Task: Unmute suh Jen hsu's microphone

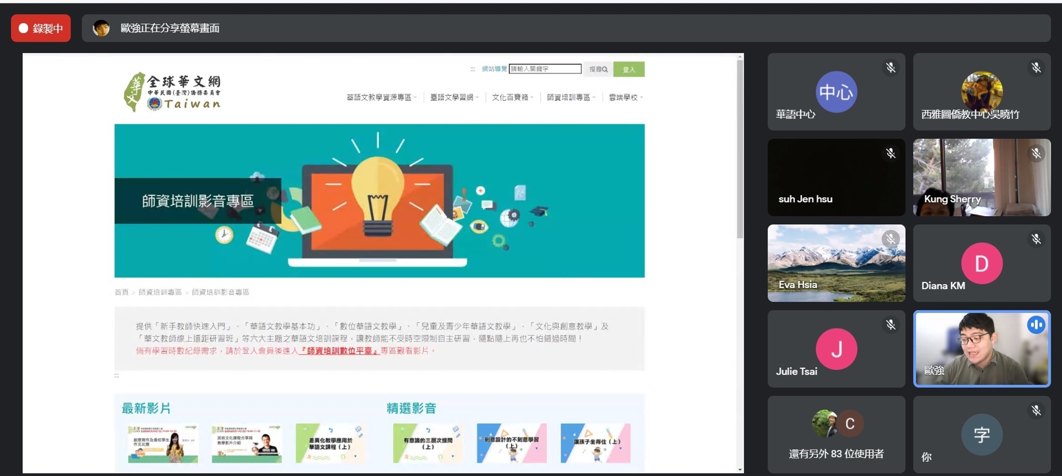Action: (x=891, y=153)
